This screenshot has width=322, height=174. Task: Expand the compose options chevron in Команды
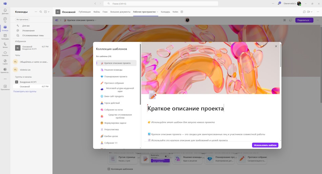pos(49,12)
